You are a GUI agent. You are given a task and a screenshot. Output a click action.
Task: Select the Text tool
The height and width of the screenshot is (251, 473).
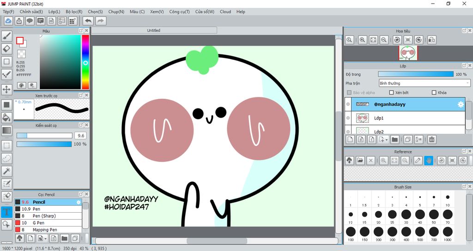point(6,211)
